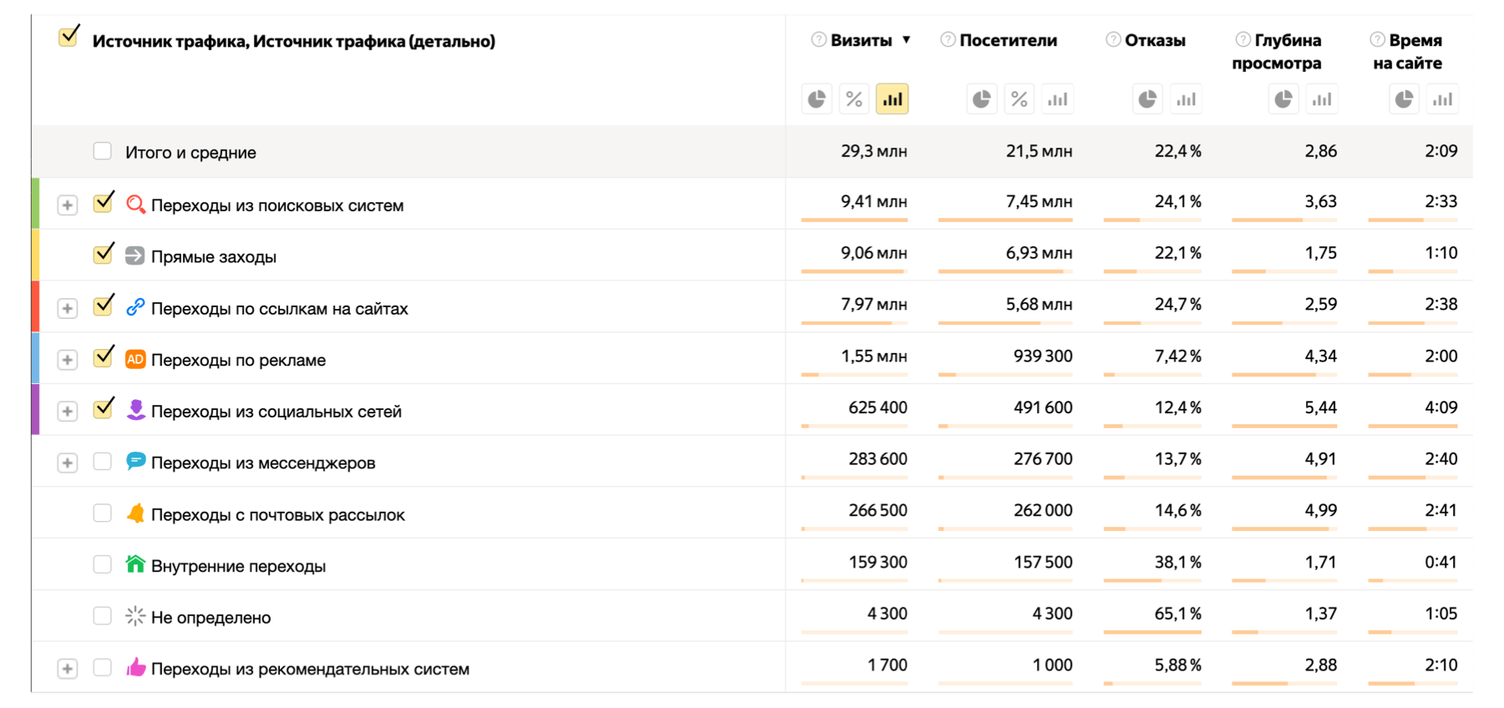The image size is (1504, 708).
Task: Click the undefined source spinner icon
Action: (x=135, y=616)
